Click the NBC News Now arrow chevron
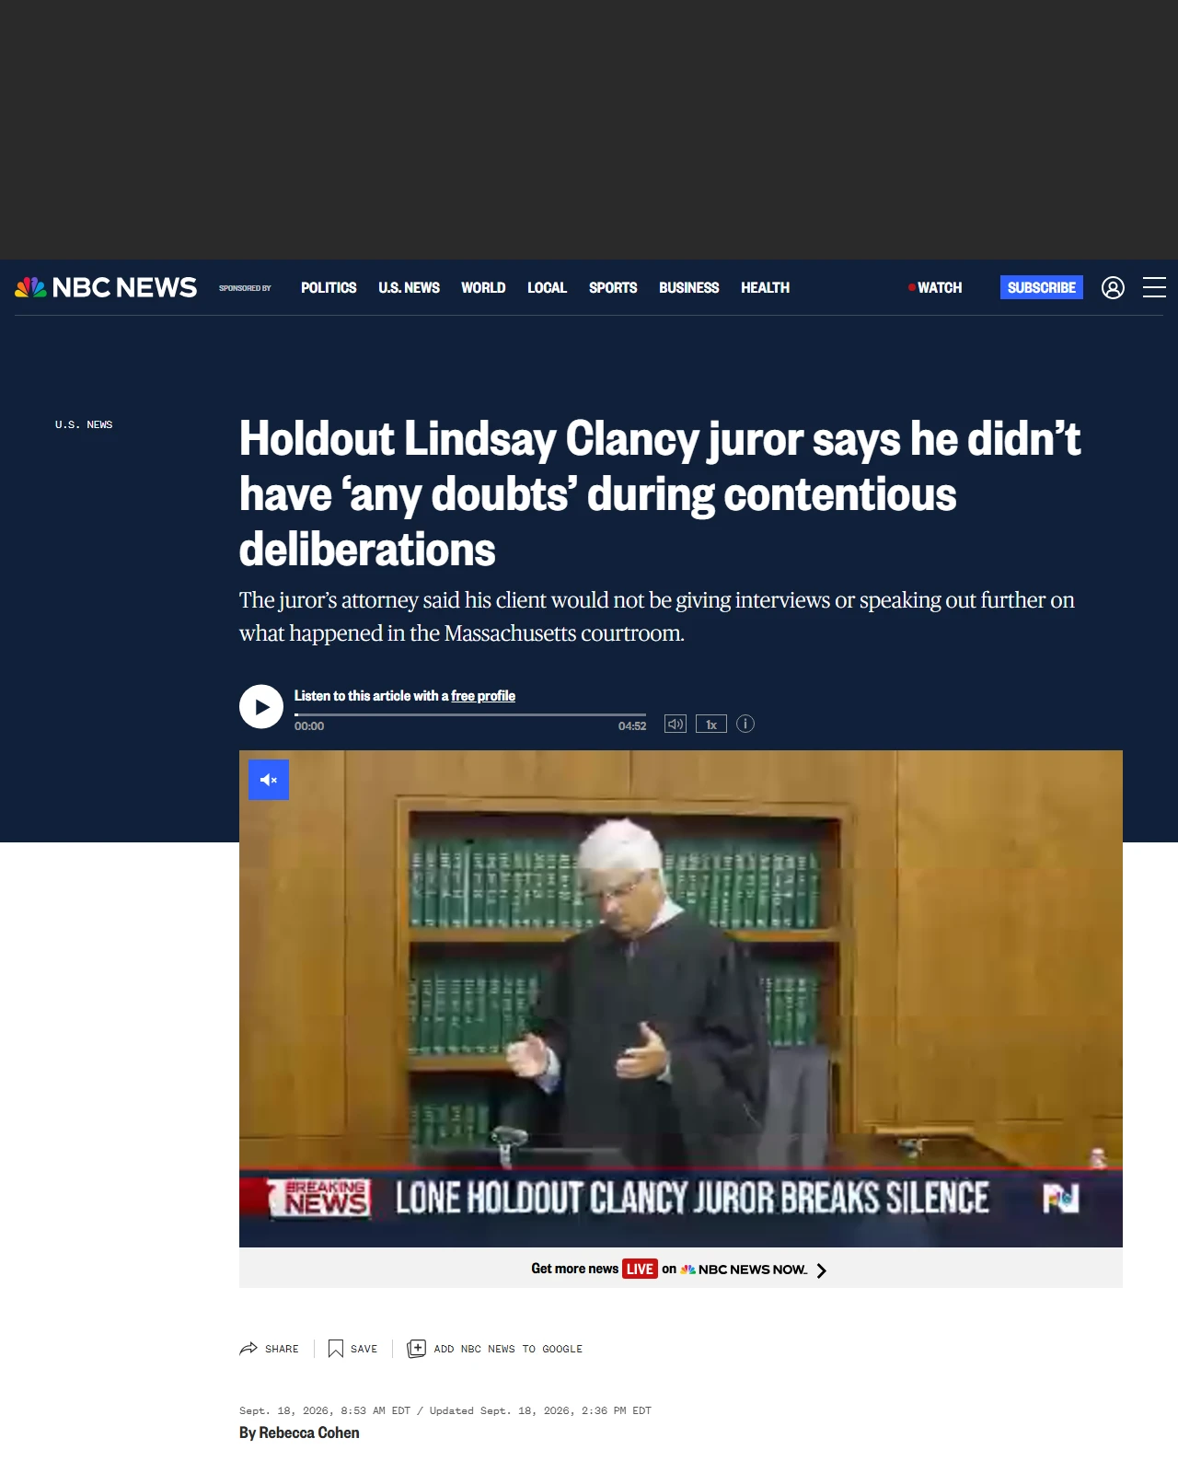Image resolution: width=1178 pixels, height=1473 pixels. coord(822,1270)
